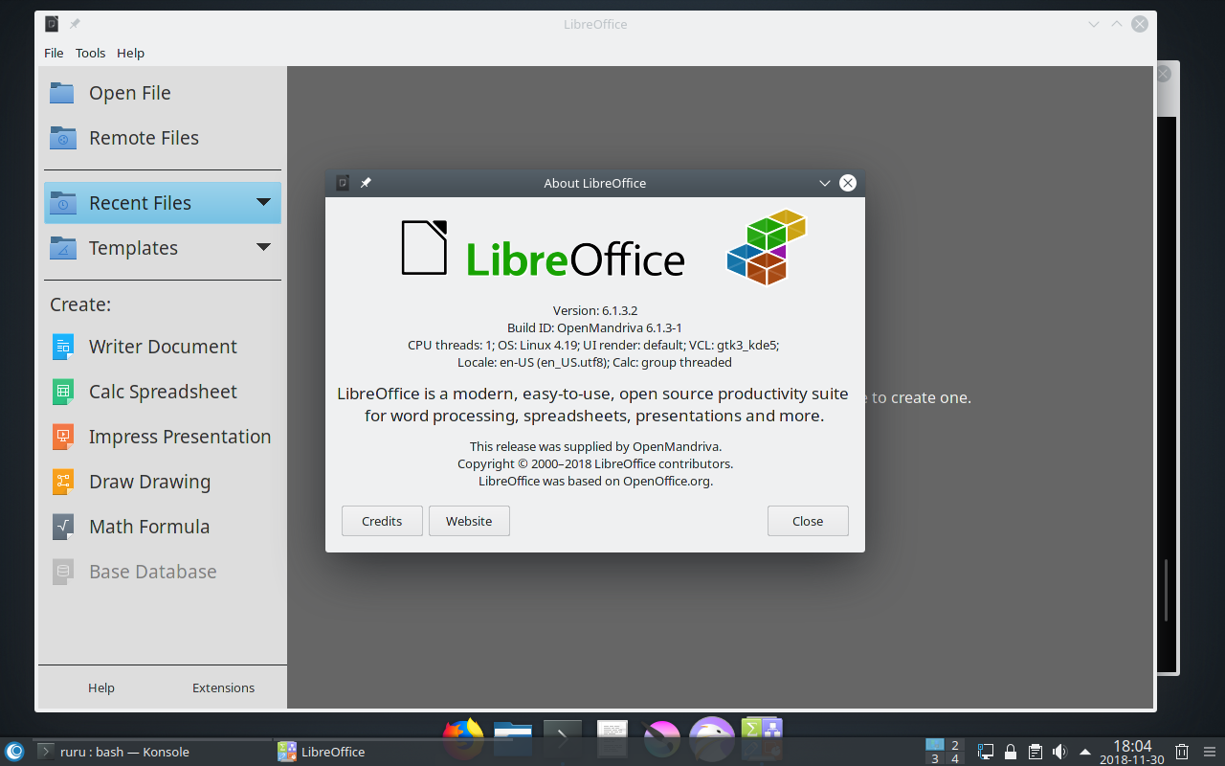1225x766 pixels.
Task: Launch Firefox from the dock
Action: [463, 737]
